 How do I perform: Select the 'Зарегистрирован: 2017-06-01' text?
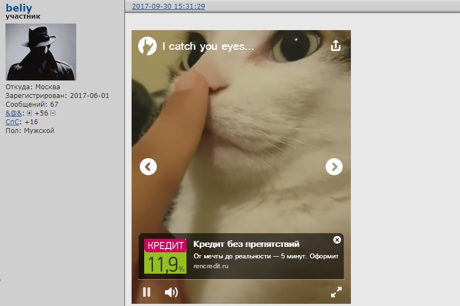57,96
